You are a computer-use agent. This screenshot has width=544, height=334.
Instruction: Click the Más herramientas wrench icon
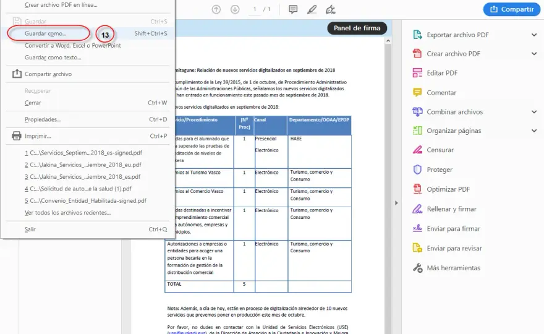pyautogui.click(x=417, y=268)
